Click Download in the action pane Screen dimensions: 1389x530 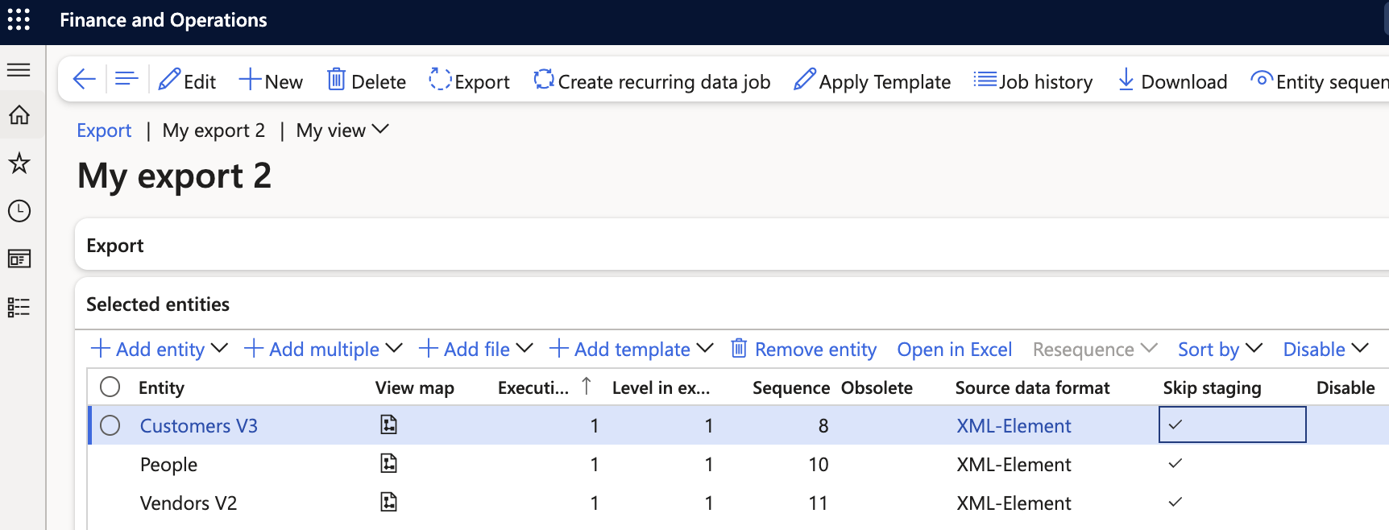tap(1172, 81)
